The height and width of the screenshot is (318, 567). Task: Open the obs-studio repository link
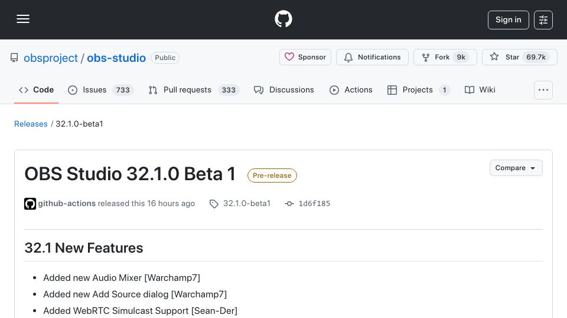[116, 58]
